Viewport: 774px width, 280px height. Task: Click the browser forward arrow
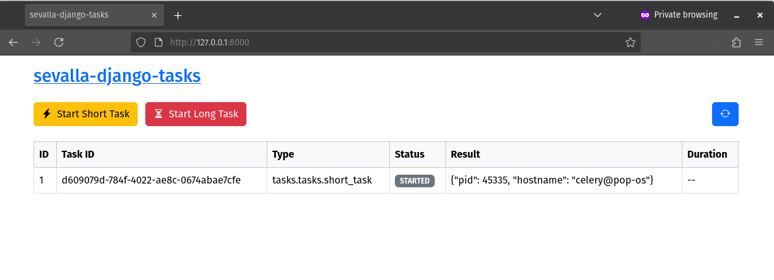tap(36, 42)
